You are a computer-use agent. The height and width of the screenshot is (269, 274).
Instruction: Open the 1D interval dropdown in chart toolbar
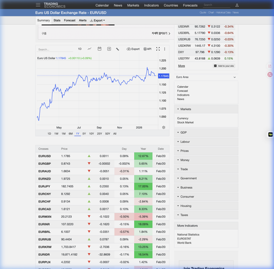pyautogui.click(x=79, y=49)
